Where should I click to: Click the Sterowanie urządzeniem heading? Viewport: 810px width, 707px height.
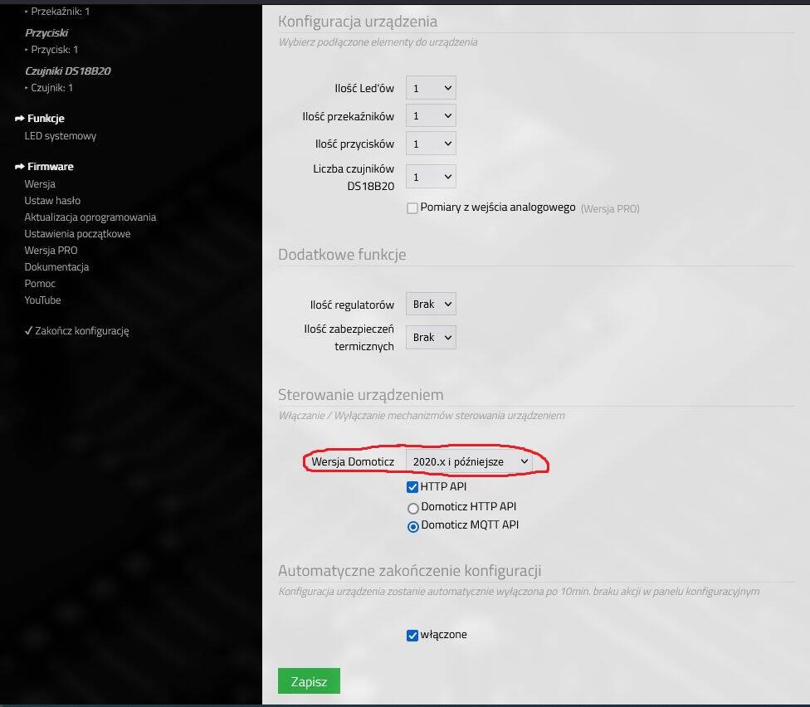(360, 395)
